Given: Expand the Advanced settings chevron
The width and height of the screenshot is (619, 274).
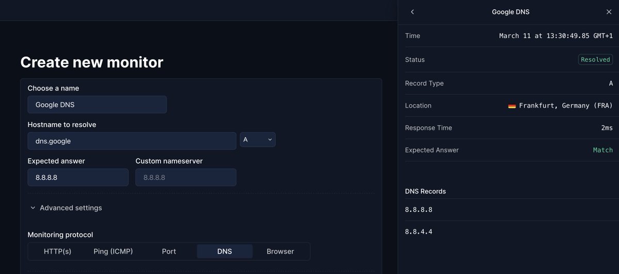Looking at the screenshot, I should [x=33, y=208].
